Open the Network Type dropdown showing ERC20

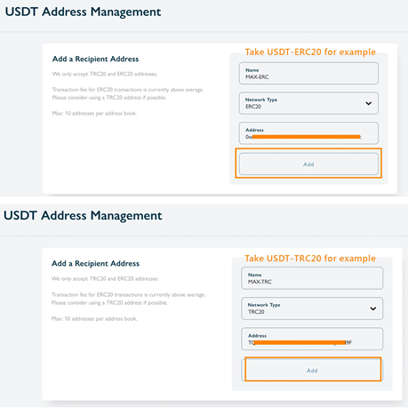[x=308, y=103]
